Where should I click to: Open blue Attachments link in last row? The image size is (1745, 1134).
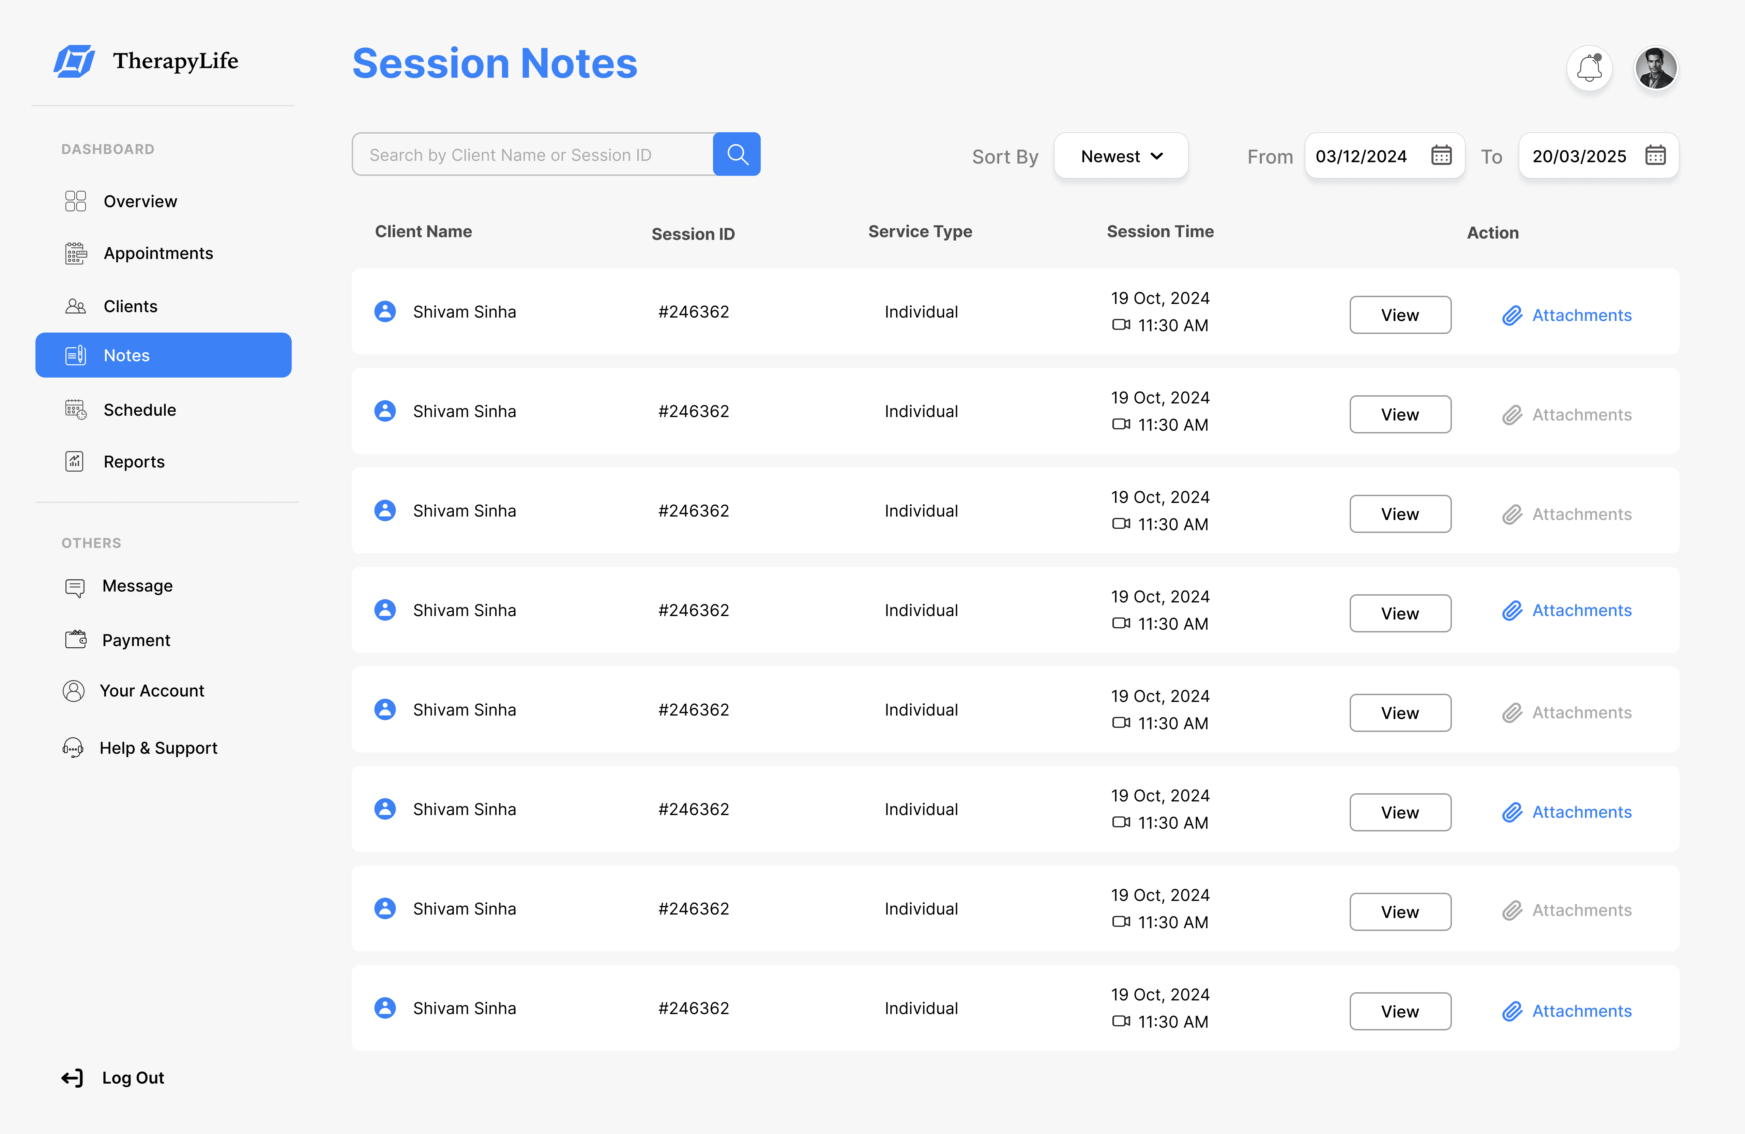point(1567,1012)
